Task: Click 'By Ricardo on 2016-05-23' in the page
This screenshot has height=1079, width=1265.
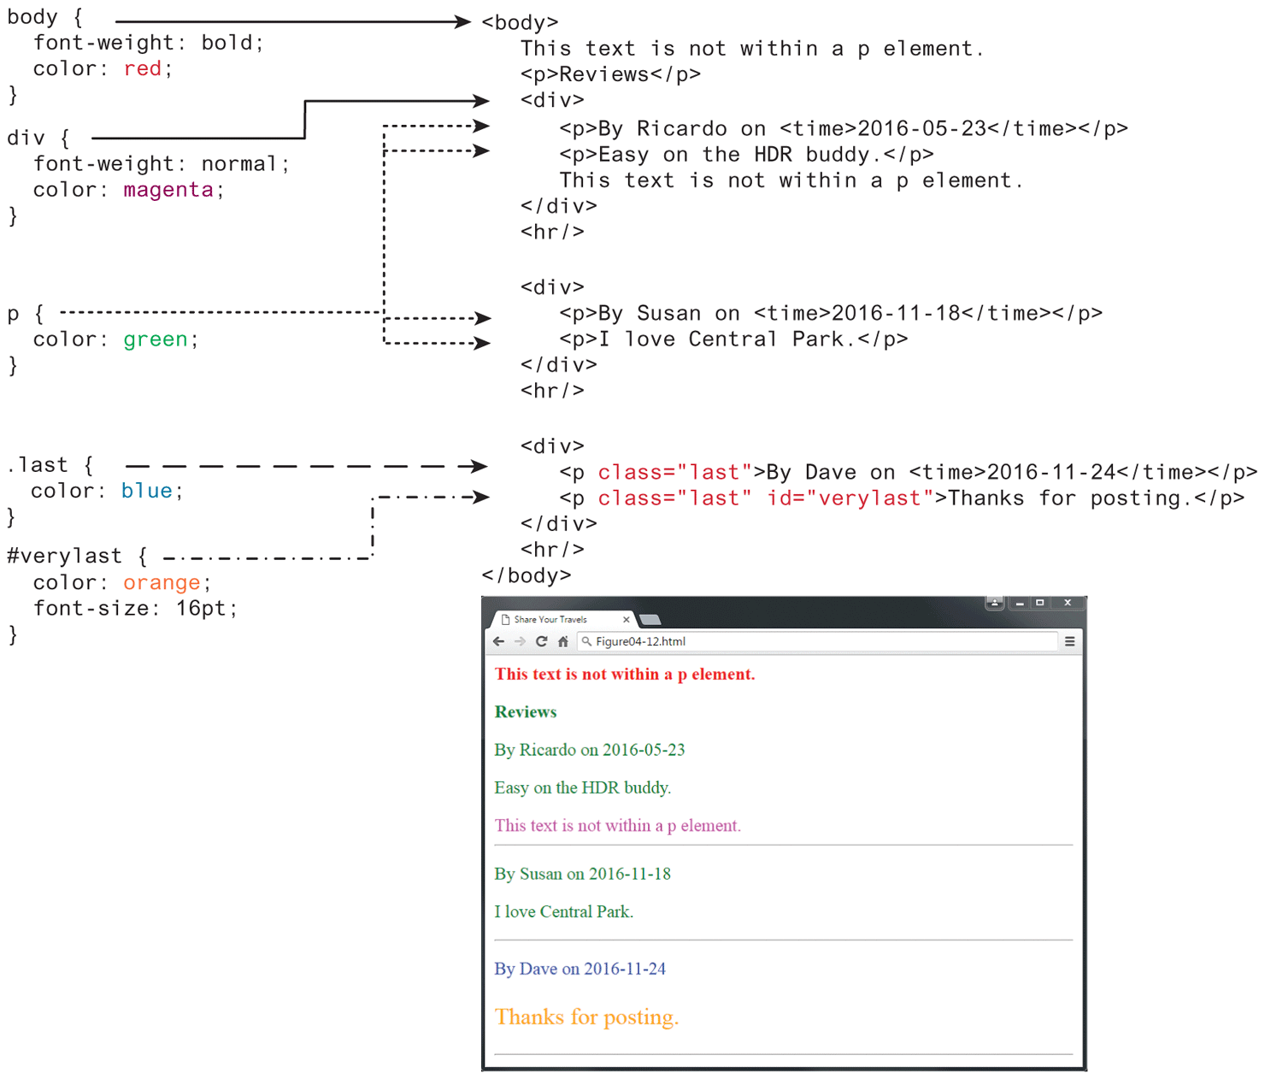Action: 589,750
